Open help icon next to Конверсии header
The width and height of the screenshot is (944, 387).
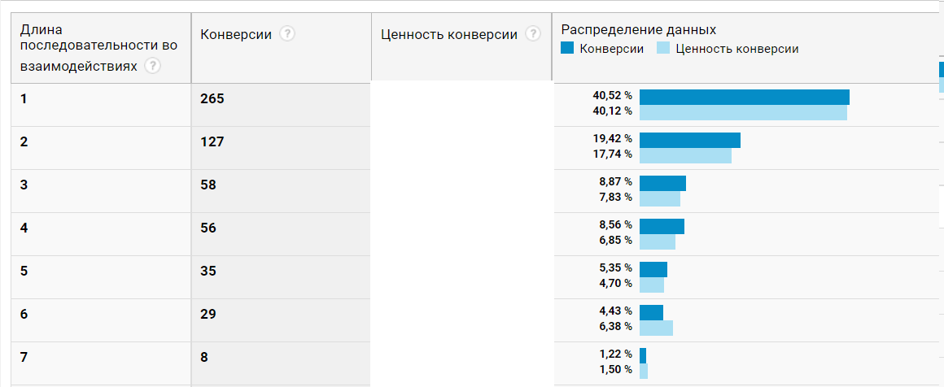pyautogui.click(x=286, y=33)
